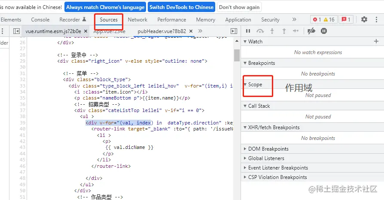The image size is (384, 200).
Task: Click router-link code on line 40
Action: pos(162,129)
